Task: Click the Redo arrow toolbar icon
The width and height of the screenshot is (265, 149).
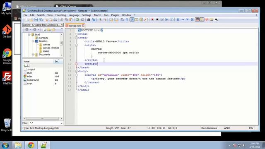Action: [x=82, y=19]
